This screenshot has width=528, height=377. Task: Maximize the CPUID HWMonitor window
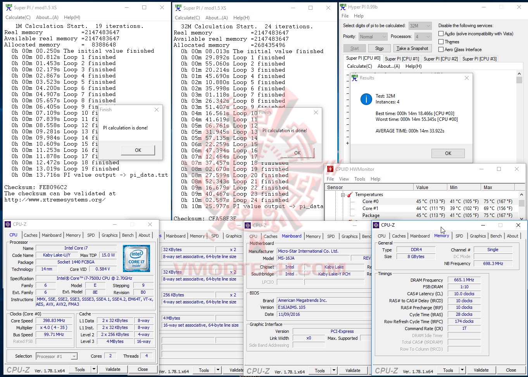(499, 169)
